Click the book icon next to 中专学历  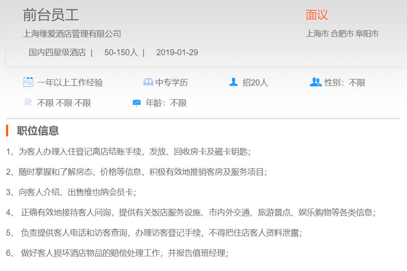pos(148,82)
